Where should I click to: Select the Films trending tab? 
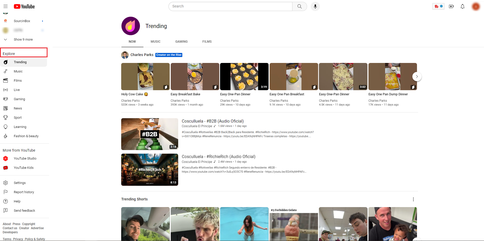tap(207, 42)
